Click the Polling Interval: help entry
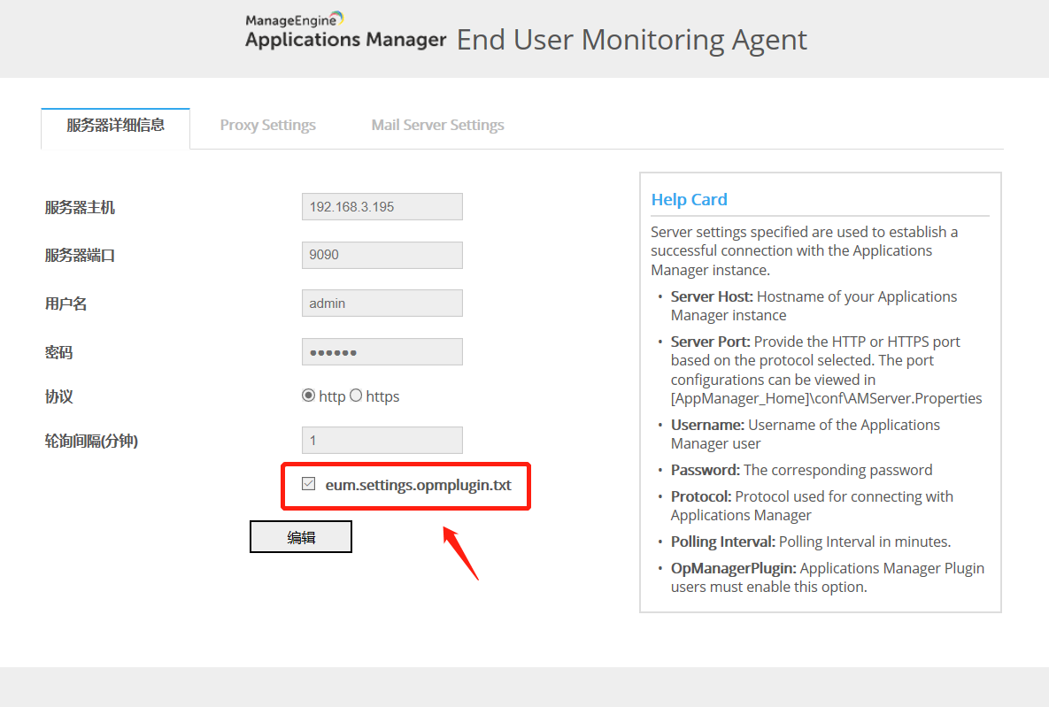1049x707 pixels. [811, 542]
